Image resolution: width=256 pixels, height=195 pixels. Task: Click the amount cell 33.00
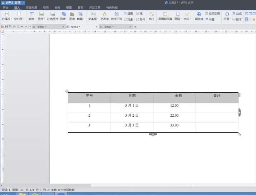click(x=174, y=127)
